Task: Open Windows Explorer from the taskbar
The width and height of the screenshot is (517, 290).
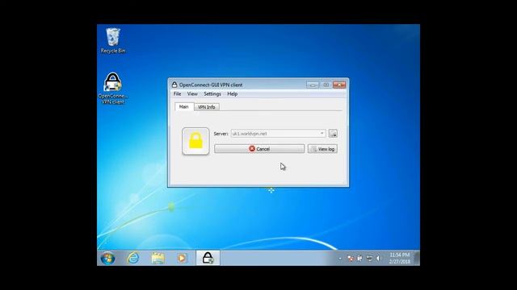Action: (158, 258)
